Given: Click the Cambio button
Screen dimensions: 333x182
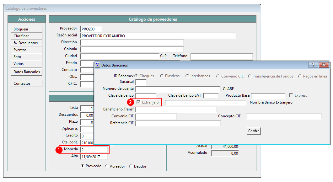Looking at the screenshot, I should (x=254, y=131).
